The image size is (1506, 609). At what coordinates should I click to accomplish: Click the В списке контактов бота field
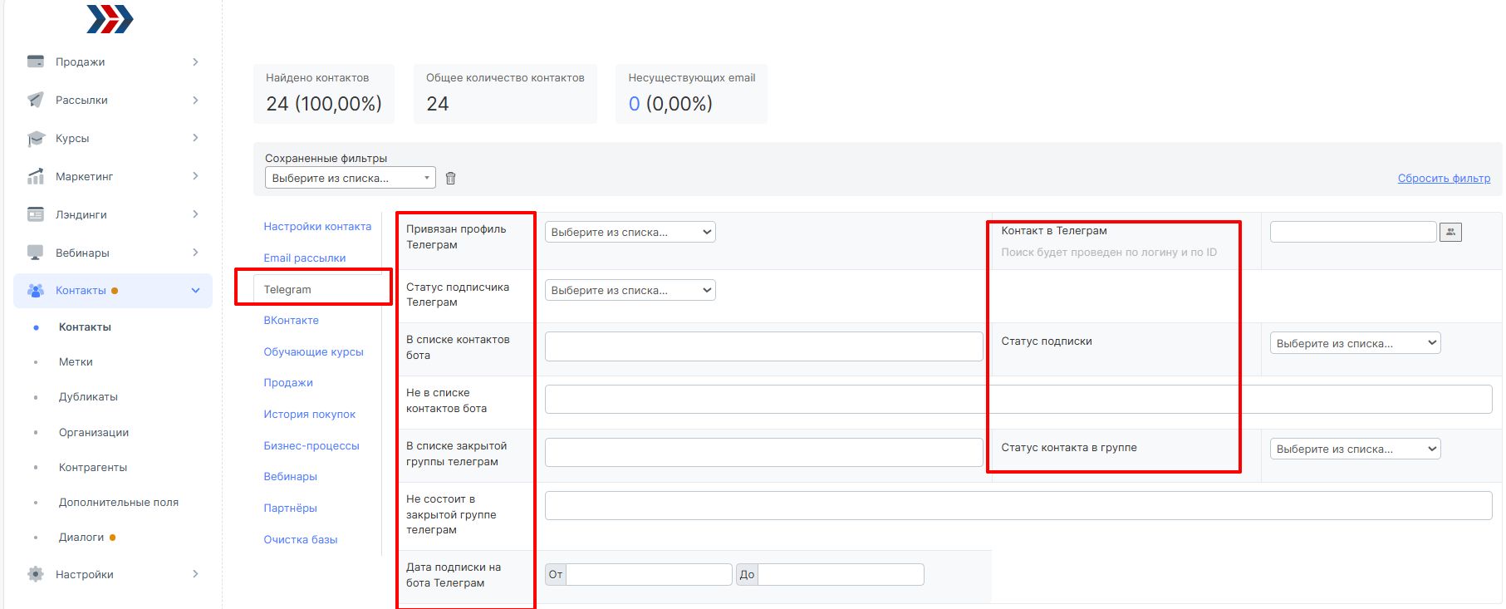click(764, 346)
